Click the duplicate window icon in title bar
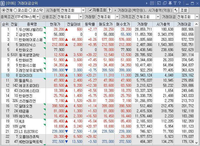200x146 pixels. pos(165,3)
